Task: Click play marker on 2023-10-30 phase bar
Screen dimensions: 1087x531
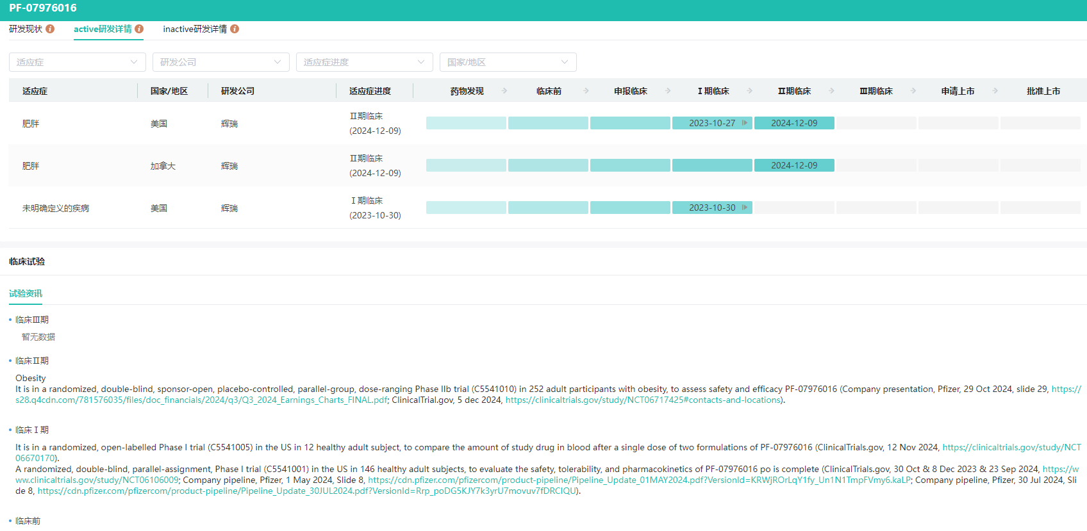Action: pos(745,208)
